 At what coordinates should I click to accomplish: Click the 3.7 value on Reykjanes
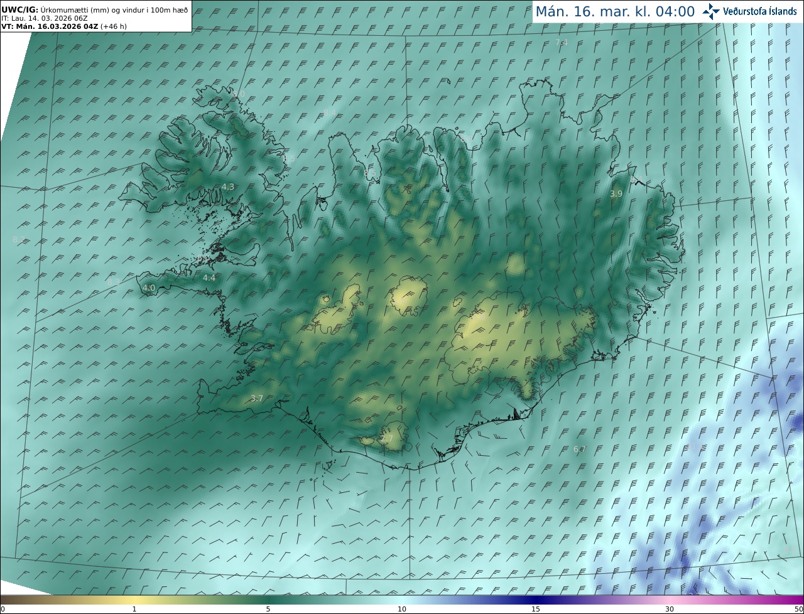256,398
